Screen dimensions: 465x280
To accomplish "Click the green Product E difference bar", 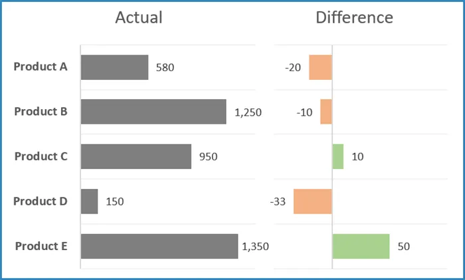I will [361, 246].
